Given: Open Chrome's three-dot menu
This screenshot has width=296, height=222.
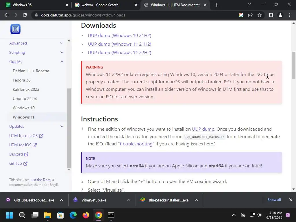Looking at the screenshot, I should 290,15.
